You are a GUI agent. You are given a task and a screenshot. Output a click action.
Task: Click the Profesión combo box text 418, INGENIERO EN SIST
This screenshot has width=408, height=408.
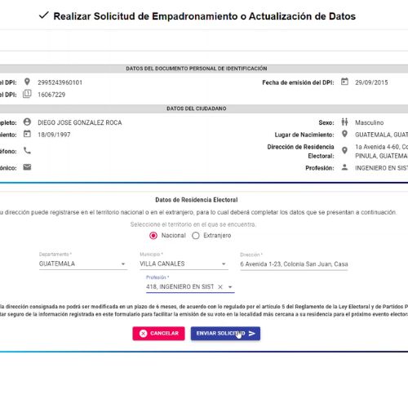pyautogui.click(x=180, y=286)
